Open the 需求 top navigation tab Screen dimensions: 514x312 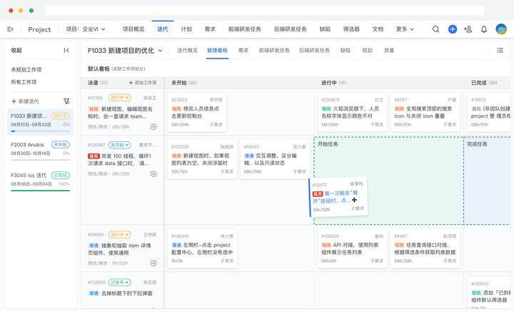coord(210,29)
